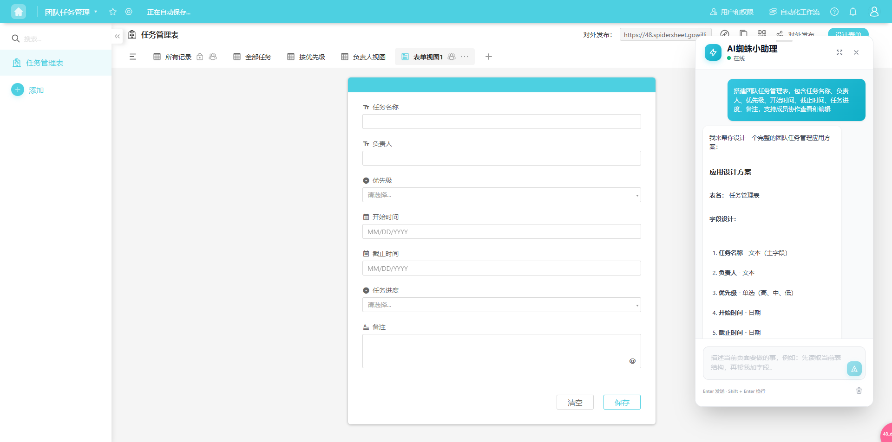Switch to 所有记录 tab
Screen dimensions: 892x442
(x=178, y=57)
